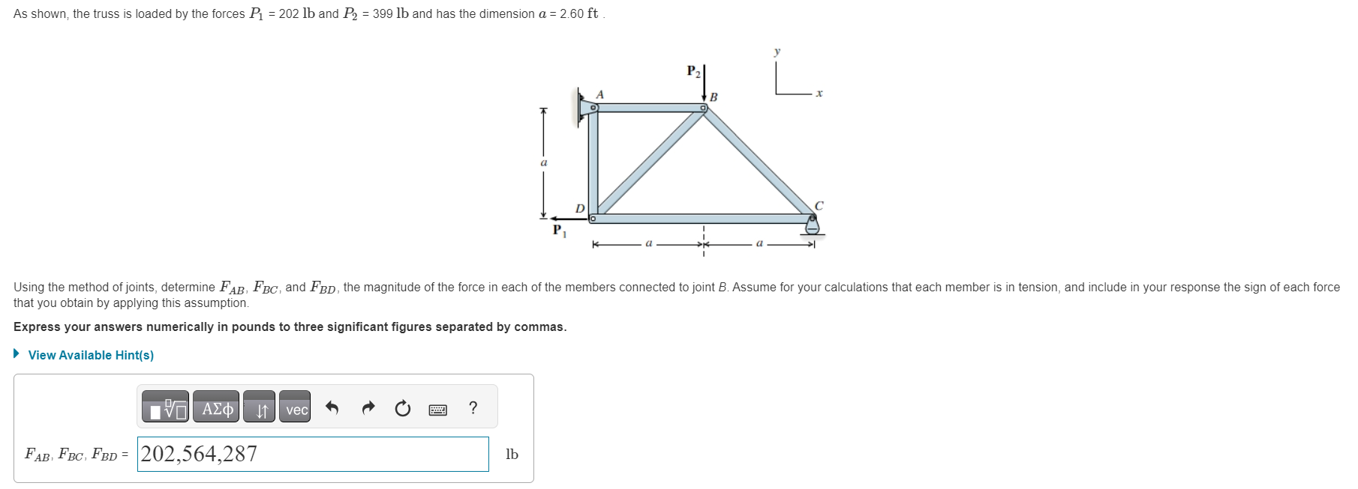Undo the last answer edit
This screenshot has width=1358, height=489.
click(331, 409)
